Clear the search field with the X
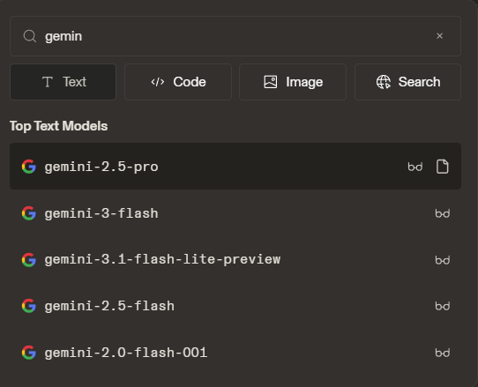 (439, 36)
